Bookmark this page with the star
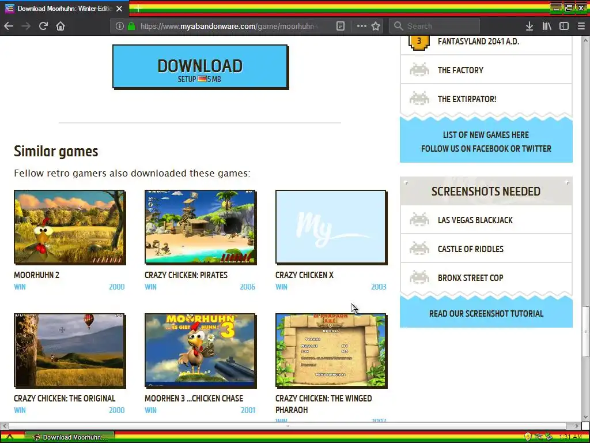 376,26
